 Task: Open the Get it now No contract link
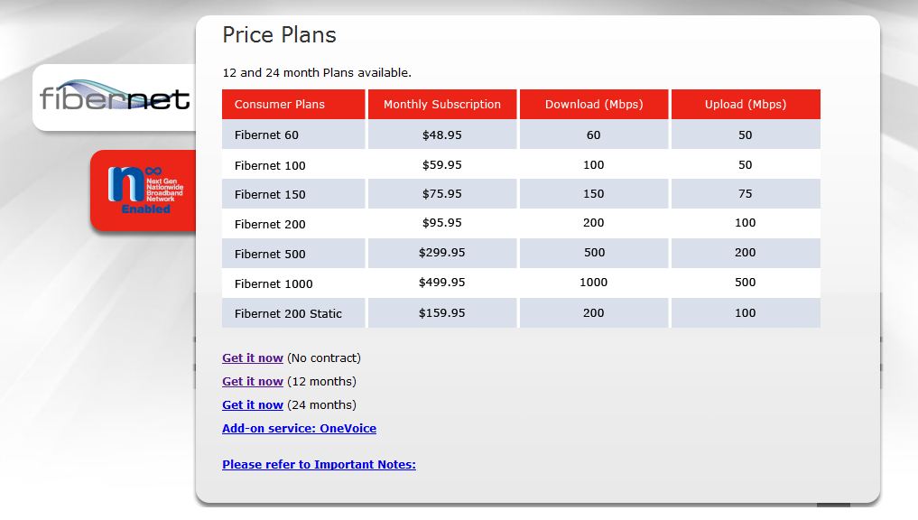tap(253, 357)
